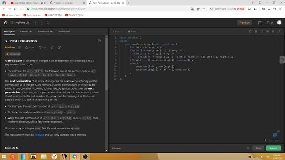The height and width of the screenshot is (160, 285).
Task: Click the green Submit button
Action: [x=273, y=148]
